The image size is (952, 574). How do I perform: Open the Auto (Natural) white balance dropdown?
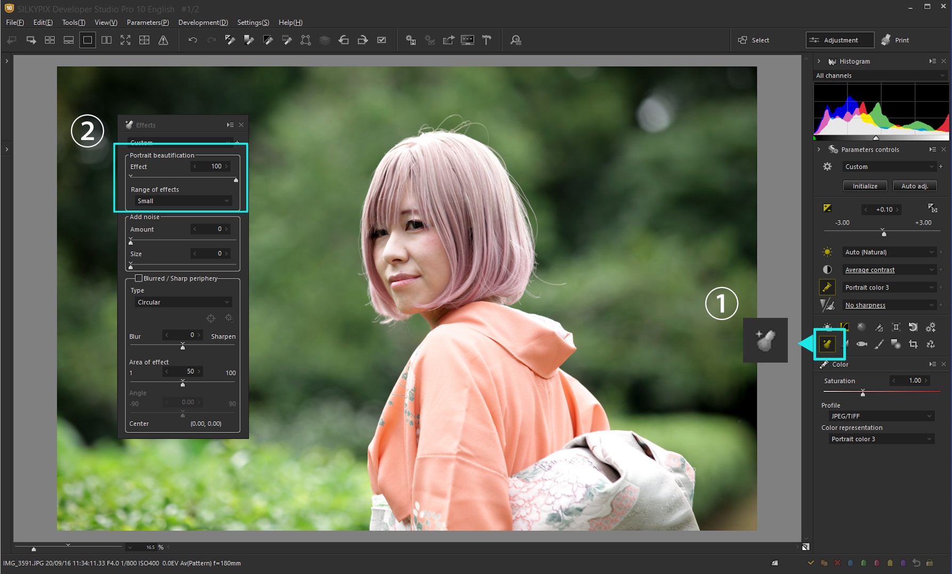tap(889, 252)
